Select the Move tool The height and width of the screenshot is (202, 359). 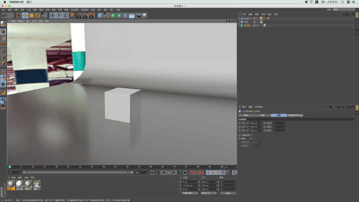pos(25,15)
